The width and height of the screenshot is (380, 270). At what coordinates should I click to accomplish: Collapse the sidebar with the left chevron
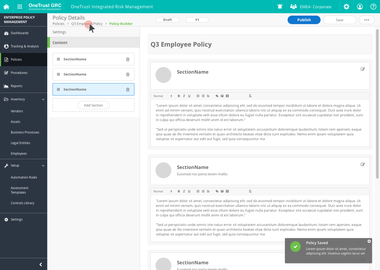(41, 264)
